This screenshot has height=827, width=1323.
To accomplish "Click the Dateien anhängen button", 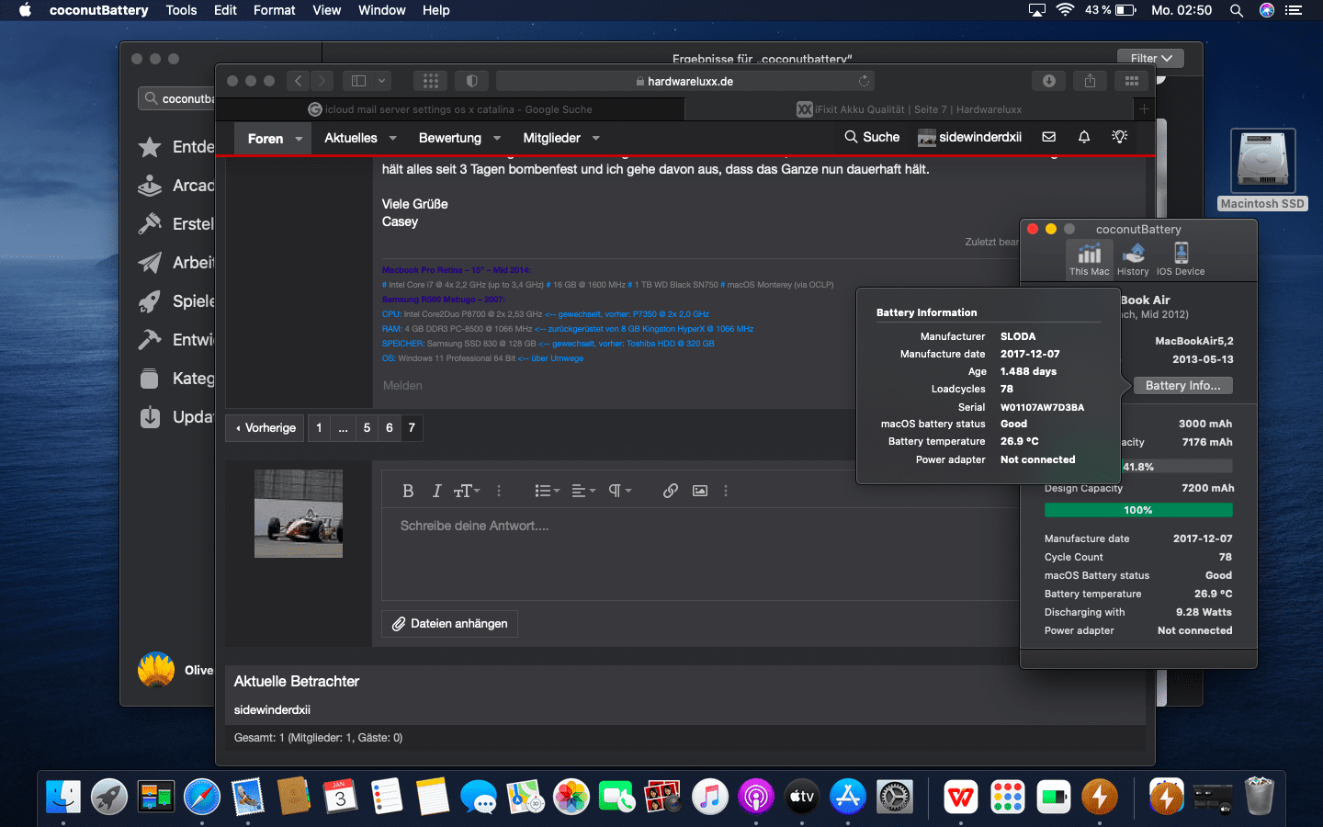I will tap(450, 624).
